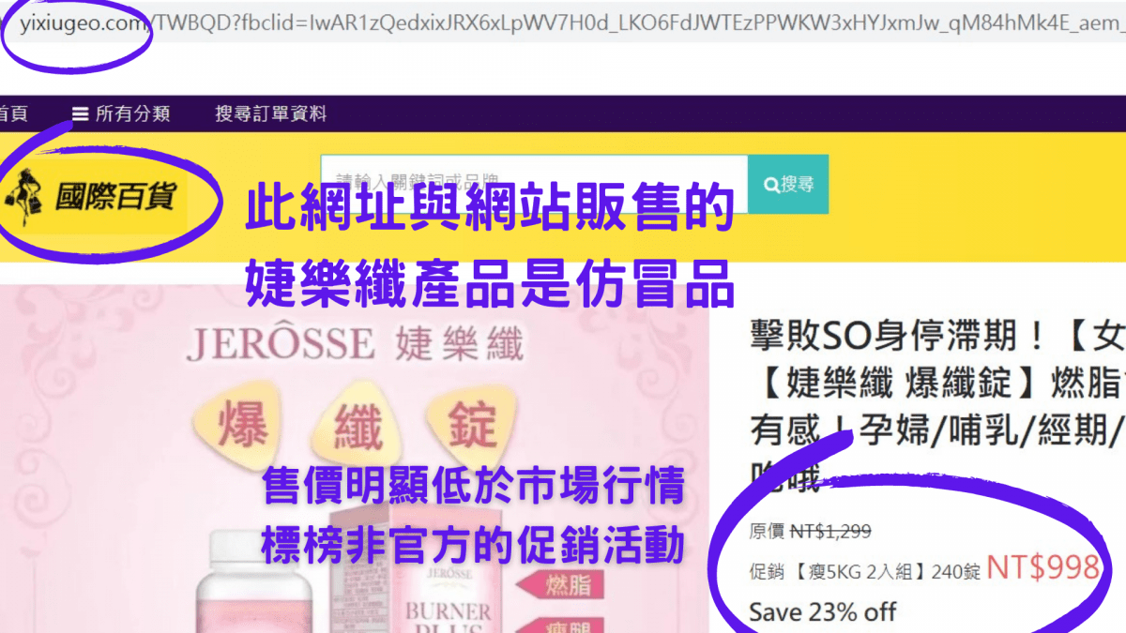Select the NT$998 promotional price

tap(1042, 567)
